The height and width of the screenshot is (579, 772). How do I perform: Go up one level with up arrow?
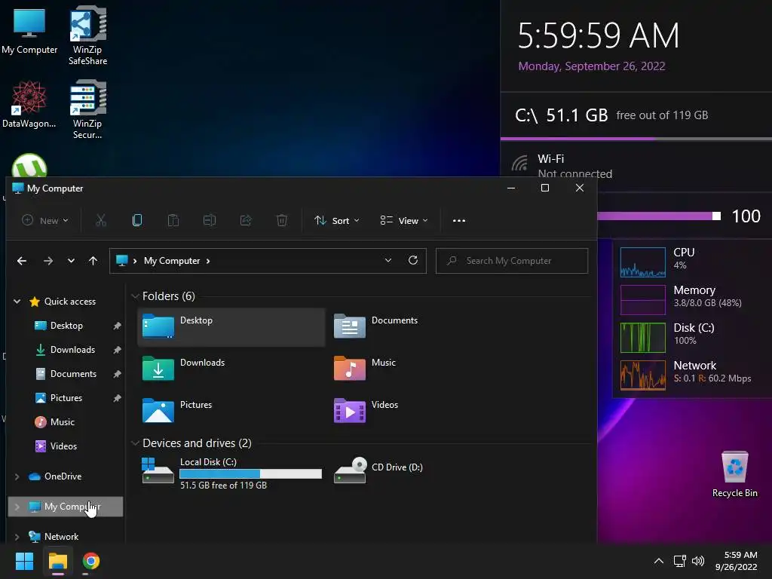tap(93, 261)
